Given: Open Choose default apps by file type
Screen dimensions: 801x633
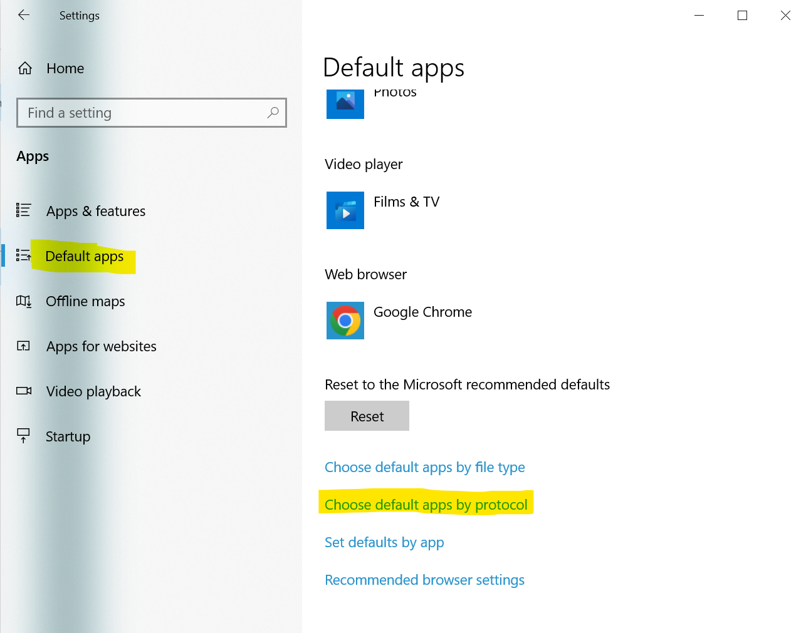Looking at the screenshot, I should 424,467.
